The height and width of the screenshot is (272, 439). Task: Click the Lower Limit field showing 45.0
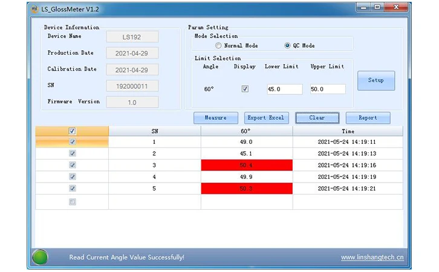pos(285,89)
